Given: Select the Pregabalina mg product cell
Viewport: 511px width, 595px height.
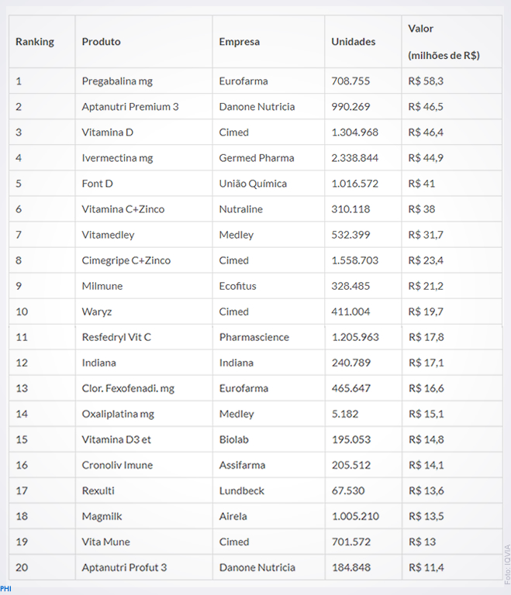Looking at the screenshot, I should 117,81.
